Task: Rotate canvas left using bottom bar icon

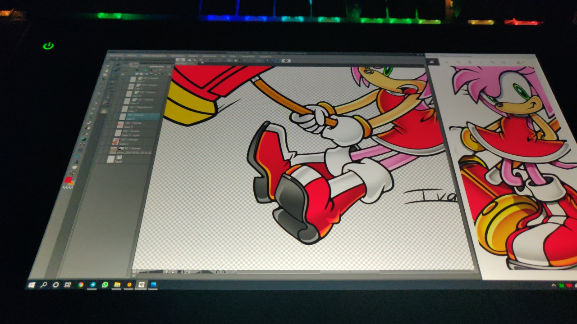Action: tap(218, 272)
